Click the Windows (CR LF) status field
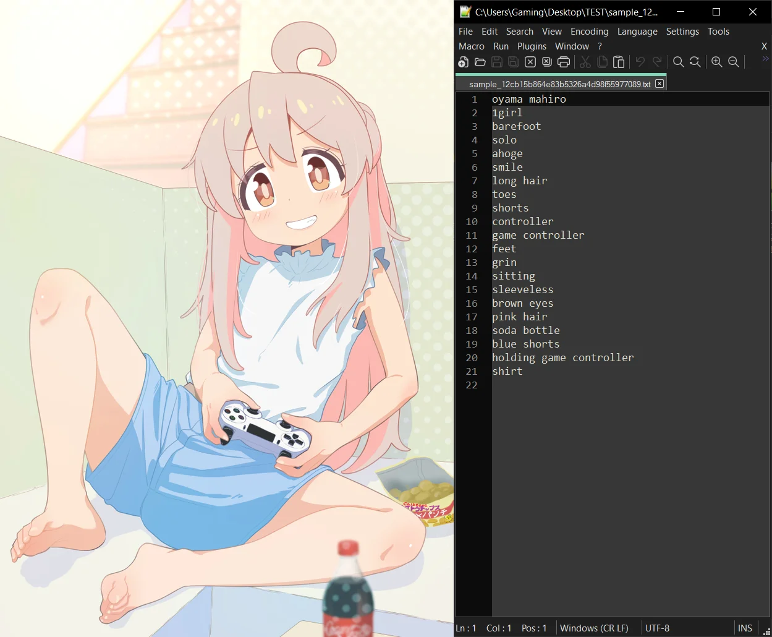This screenshot has height=637, width=772. 594,628
